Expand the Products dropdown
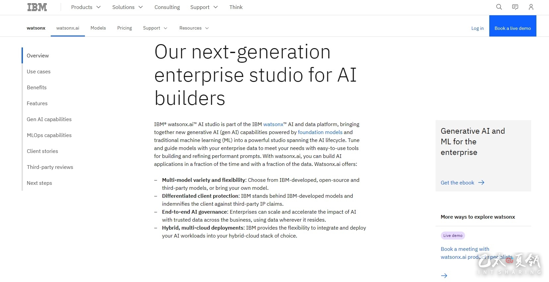Viewport: 549px width, 282px height. (x=86, y=7)
